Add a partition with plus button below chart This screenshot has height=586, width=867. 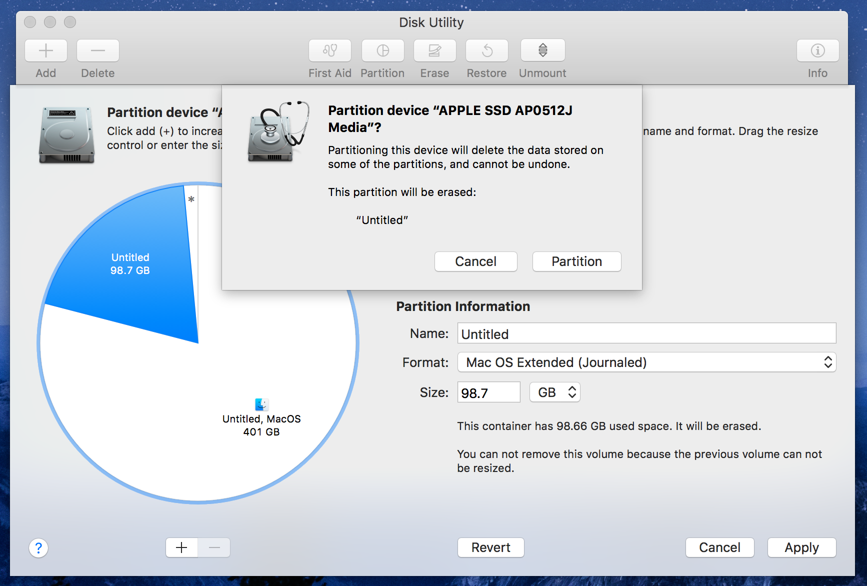[182, 547]
